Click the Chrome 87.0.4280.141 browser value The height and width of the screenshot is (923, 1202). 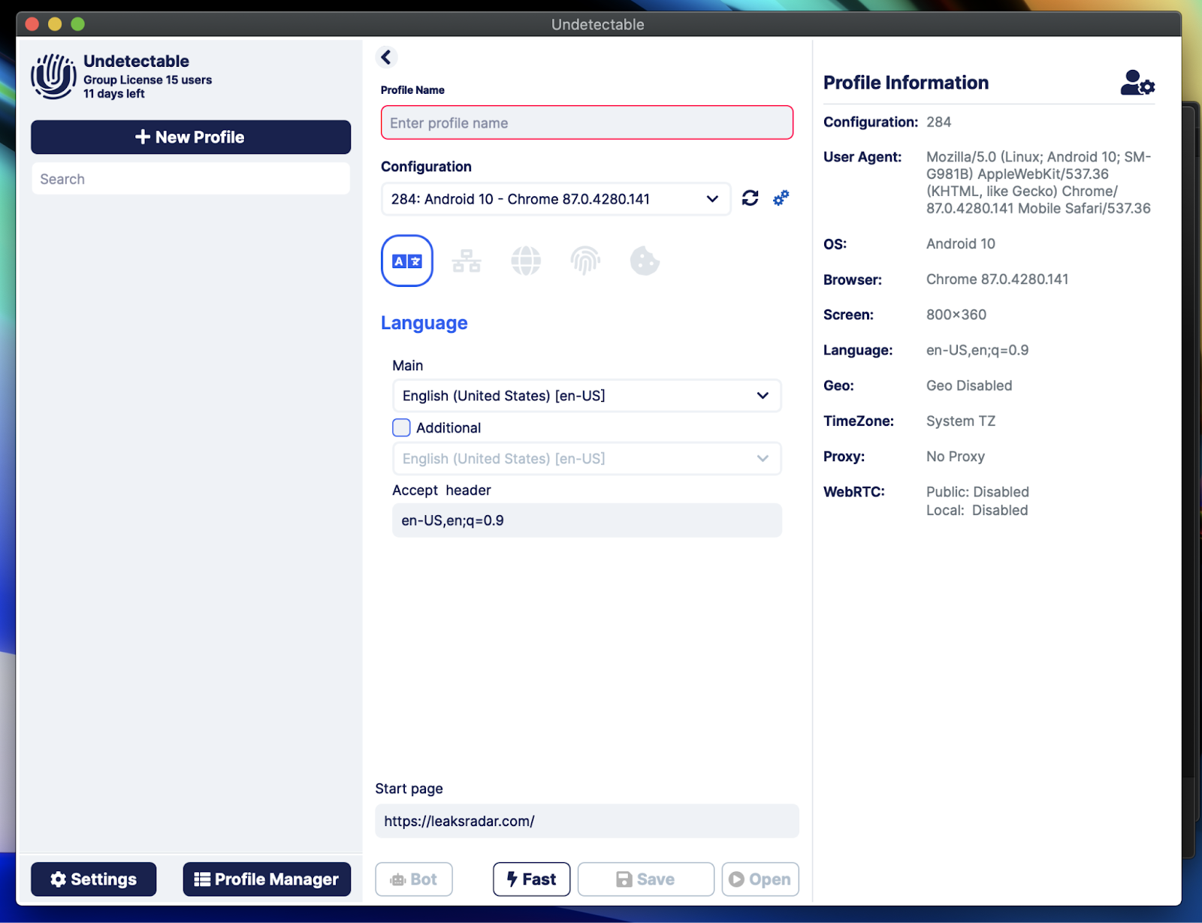[997, 279]
